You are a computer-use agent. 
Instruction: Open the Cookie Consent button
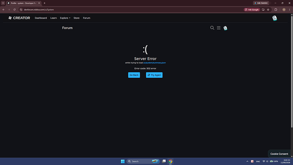[x=279, y=154]
